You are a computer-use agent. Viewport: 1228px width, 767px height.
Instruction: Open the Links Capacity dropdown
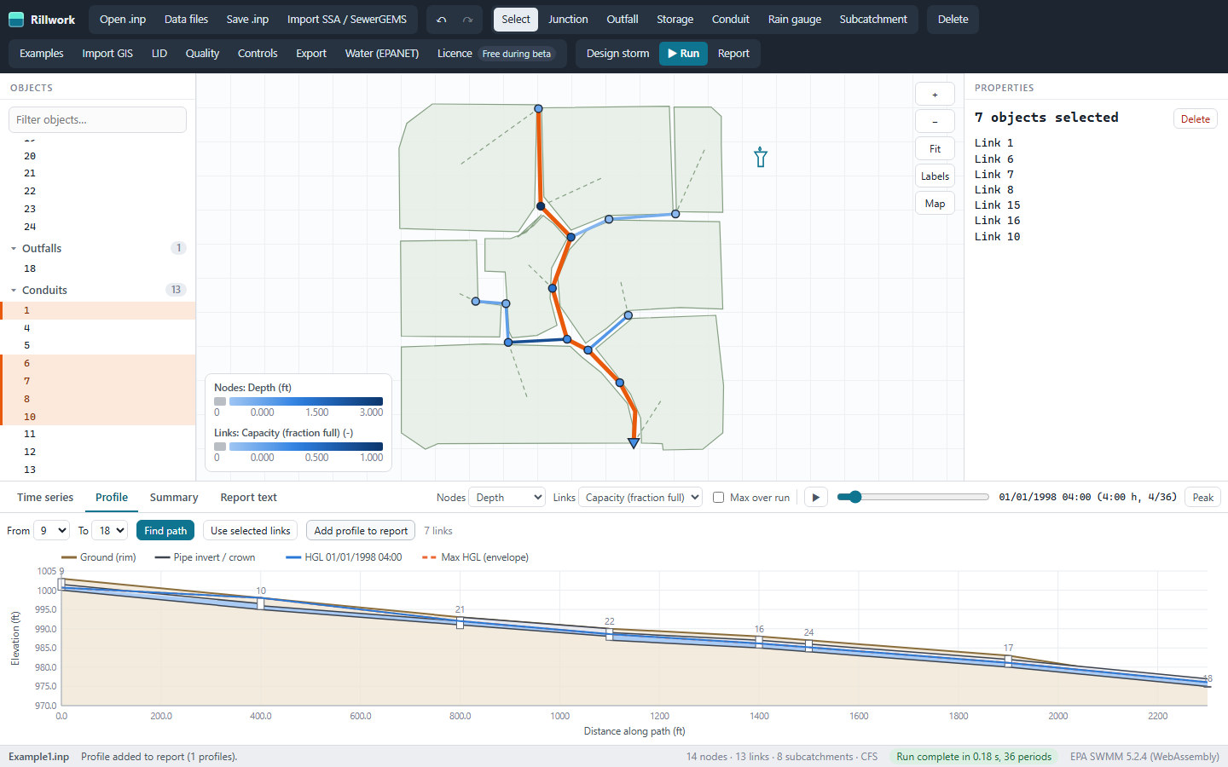tap(640, 498)
